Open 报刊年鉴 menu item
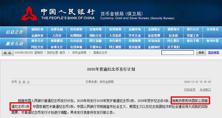Viewport: 222px width, 118px height. coord(213,41)
